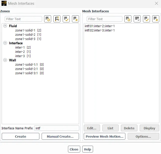The width and height of the screenshot is (161, 154).
Task: Open Mesh Interfaces list options dropdown icon
Action: point(137,19)
